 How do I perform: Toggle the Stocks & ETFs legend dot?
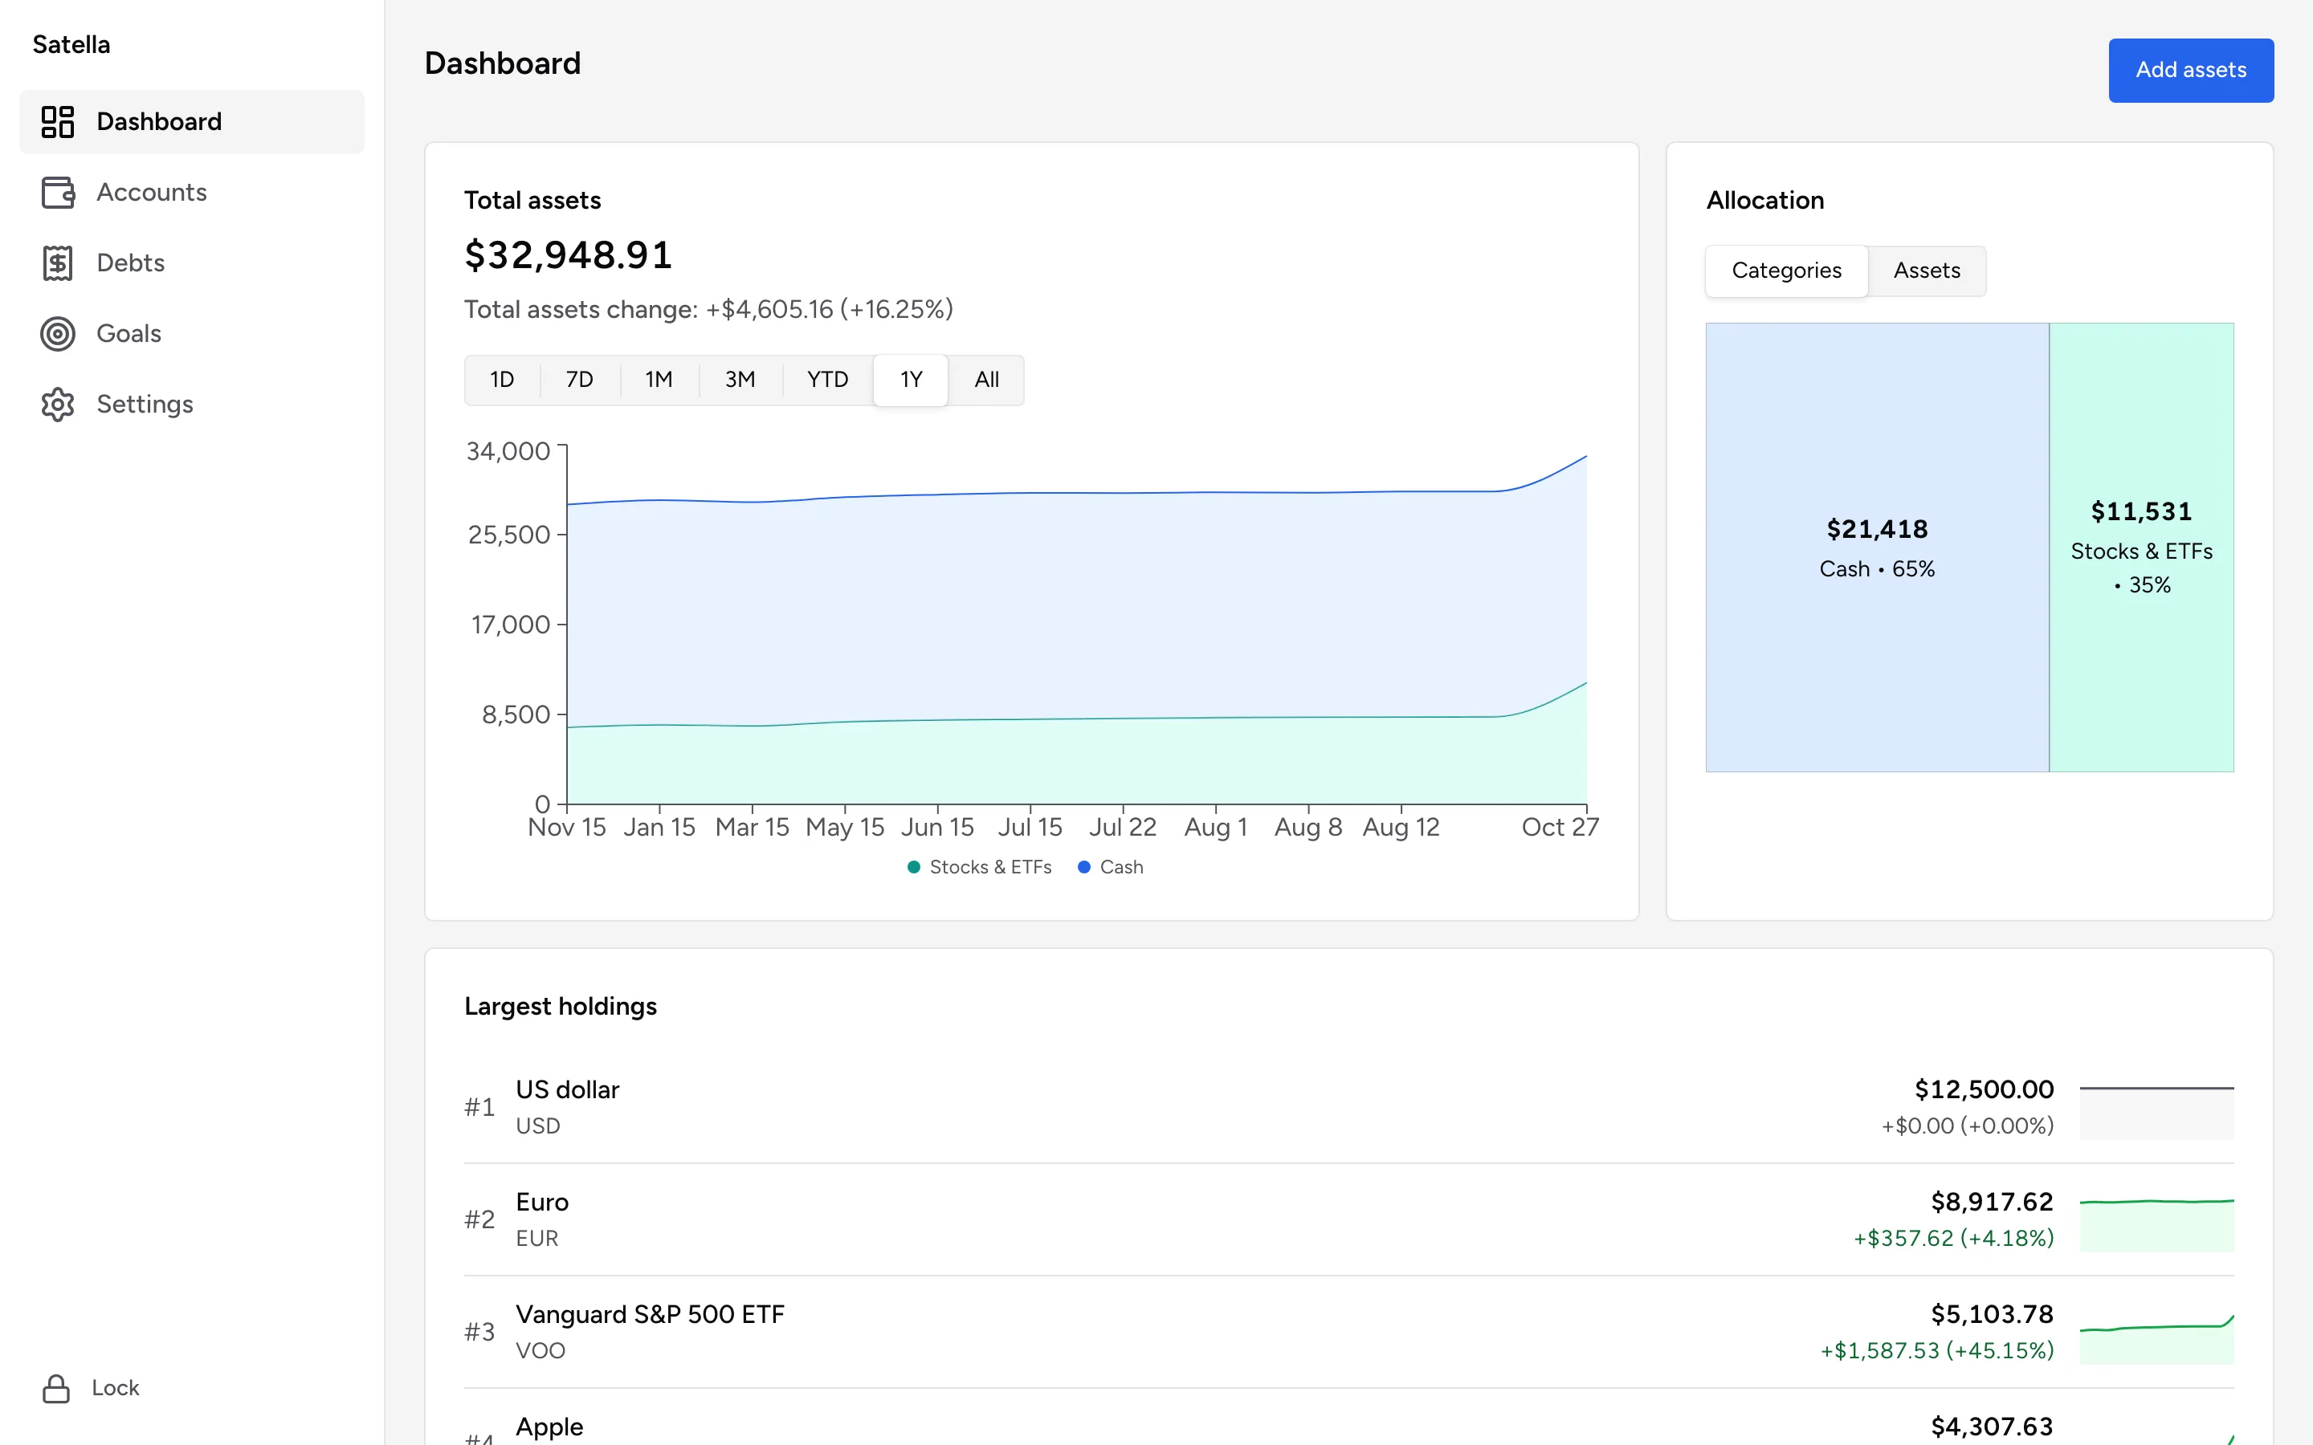point(914,867)
